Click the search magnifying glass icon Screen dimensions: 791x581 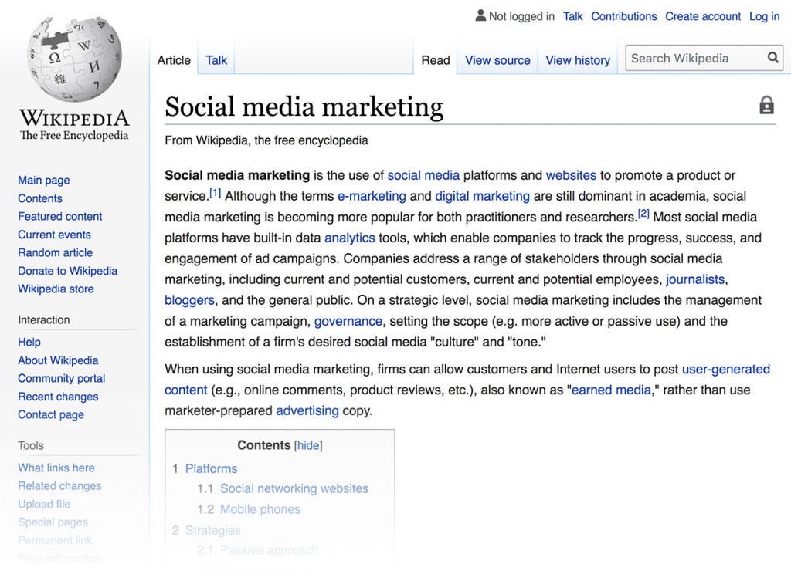coord(772,58)
